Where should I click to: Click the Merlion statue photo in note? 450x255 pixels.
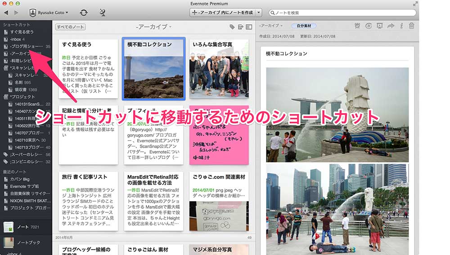[337, 114]
